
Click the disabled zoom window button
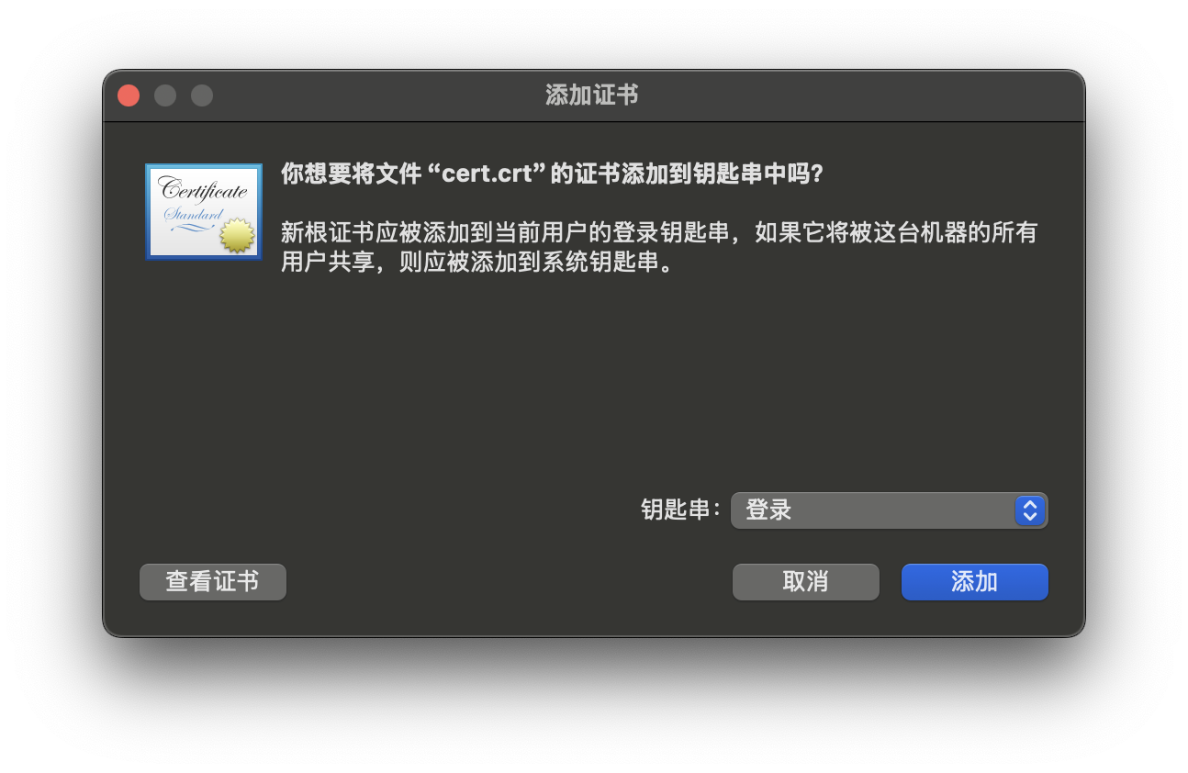[202, 95]
